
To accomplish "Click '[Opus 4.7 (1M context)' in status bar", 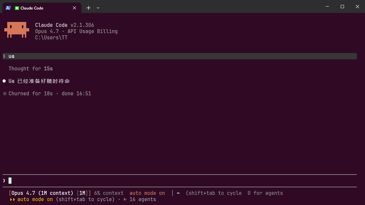I will point(41,193).
